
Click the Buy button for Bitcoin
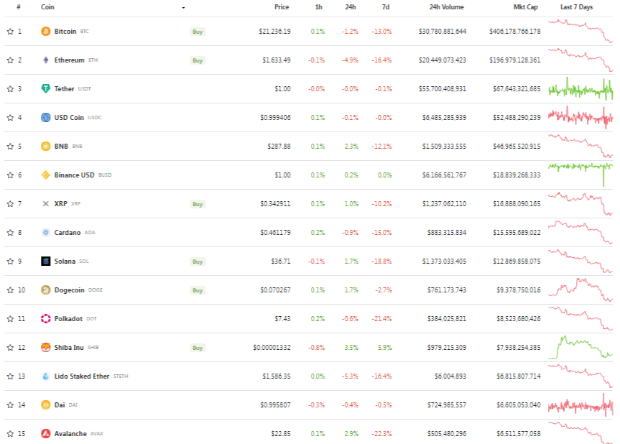[x=198, y=32]
